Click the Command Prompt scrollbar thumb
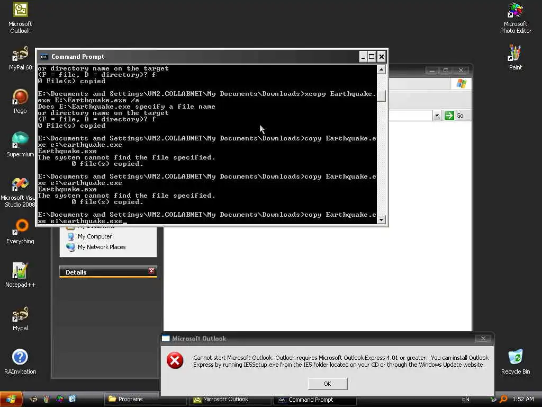The width and height of the screenshot is (542, 407). point(381,95)
